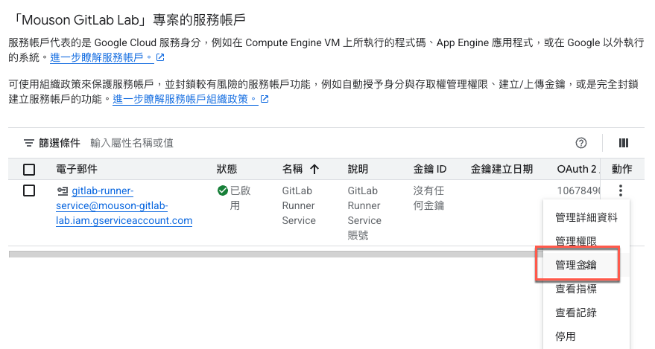The height and width of the screenshot is (349, 655).
Task: Click the 狀態 column header
Action: pos(227,169)
